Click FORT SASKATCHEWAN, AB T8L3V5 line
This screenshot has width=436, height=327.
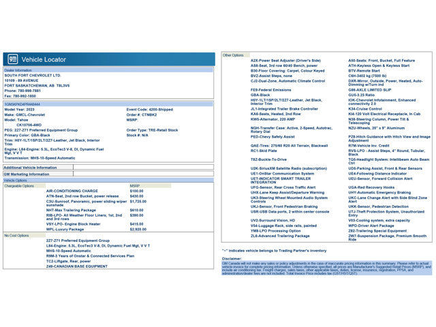37,86
